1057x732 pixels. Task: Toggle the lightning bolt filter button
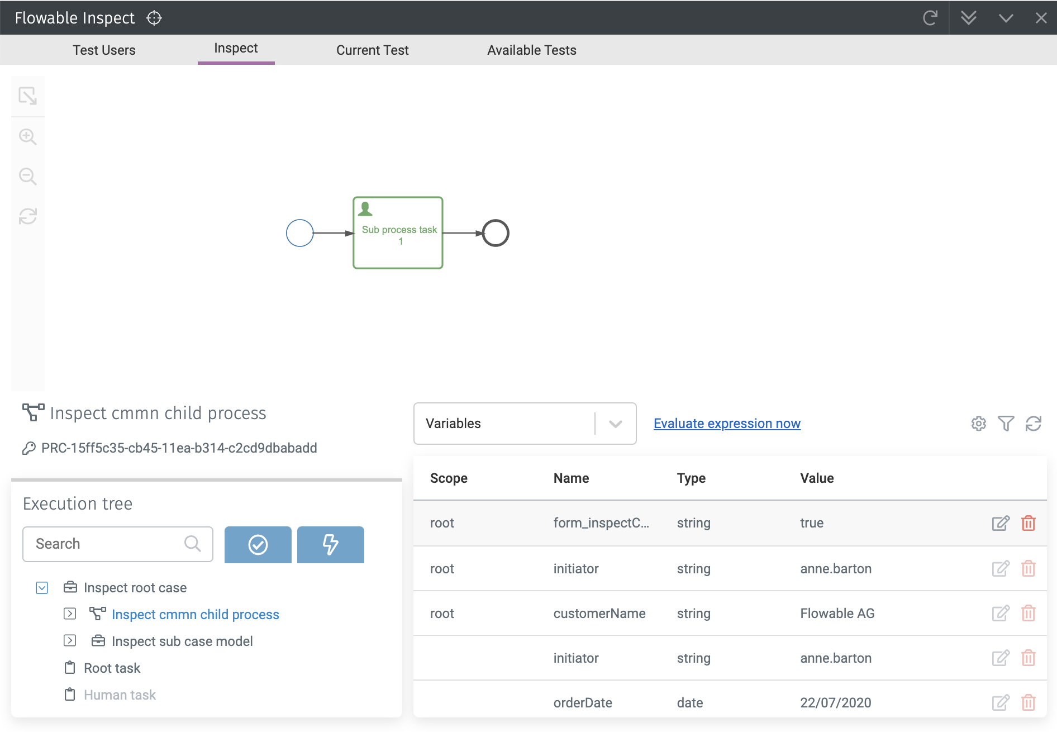(x=330, y=544)
